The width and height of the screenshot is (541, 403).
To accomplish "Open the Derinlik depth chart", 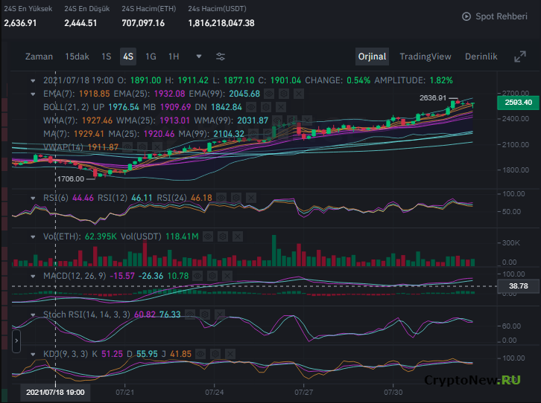I will tap(481, 57).
